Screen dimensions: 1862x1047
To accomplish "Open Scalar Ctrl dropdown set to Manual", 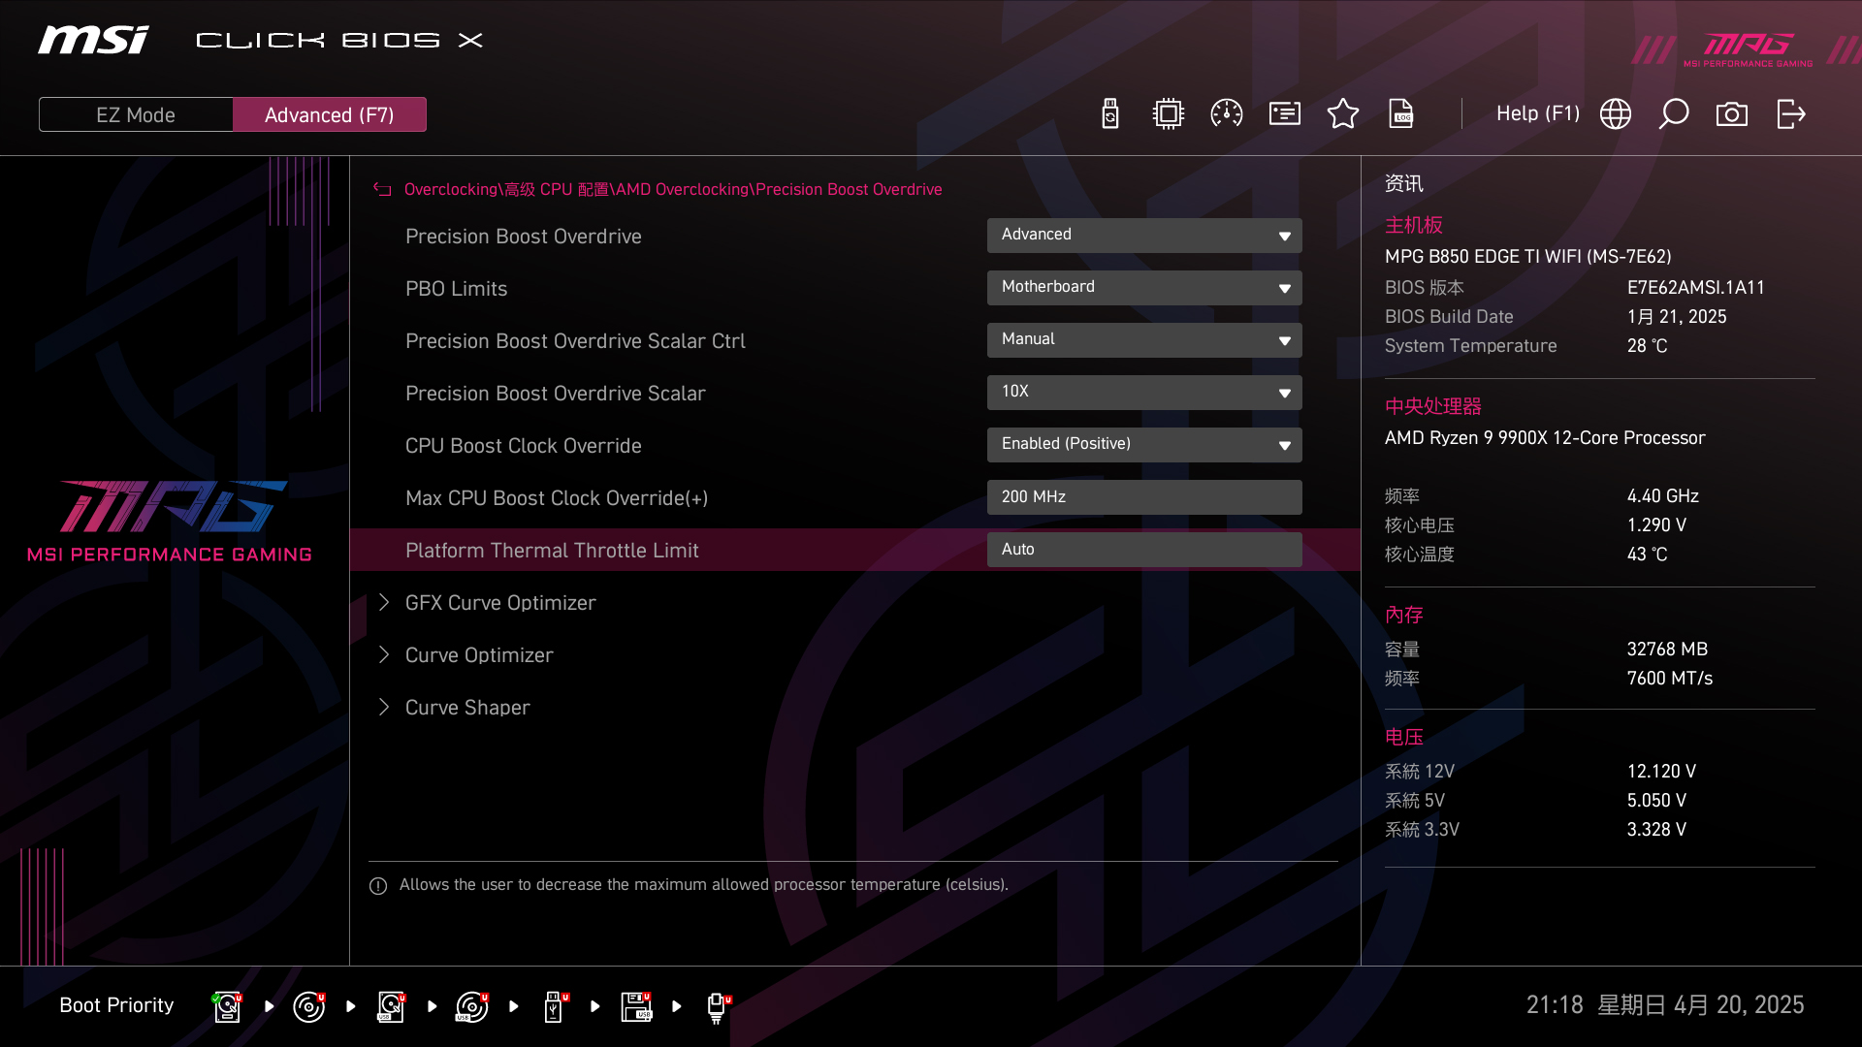I will (x=1144, y=339).
